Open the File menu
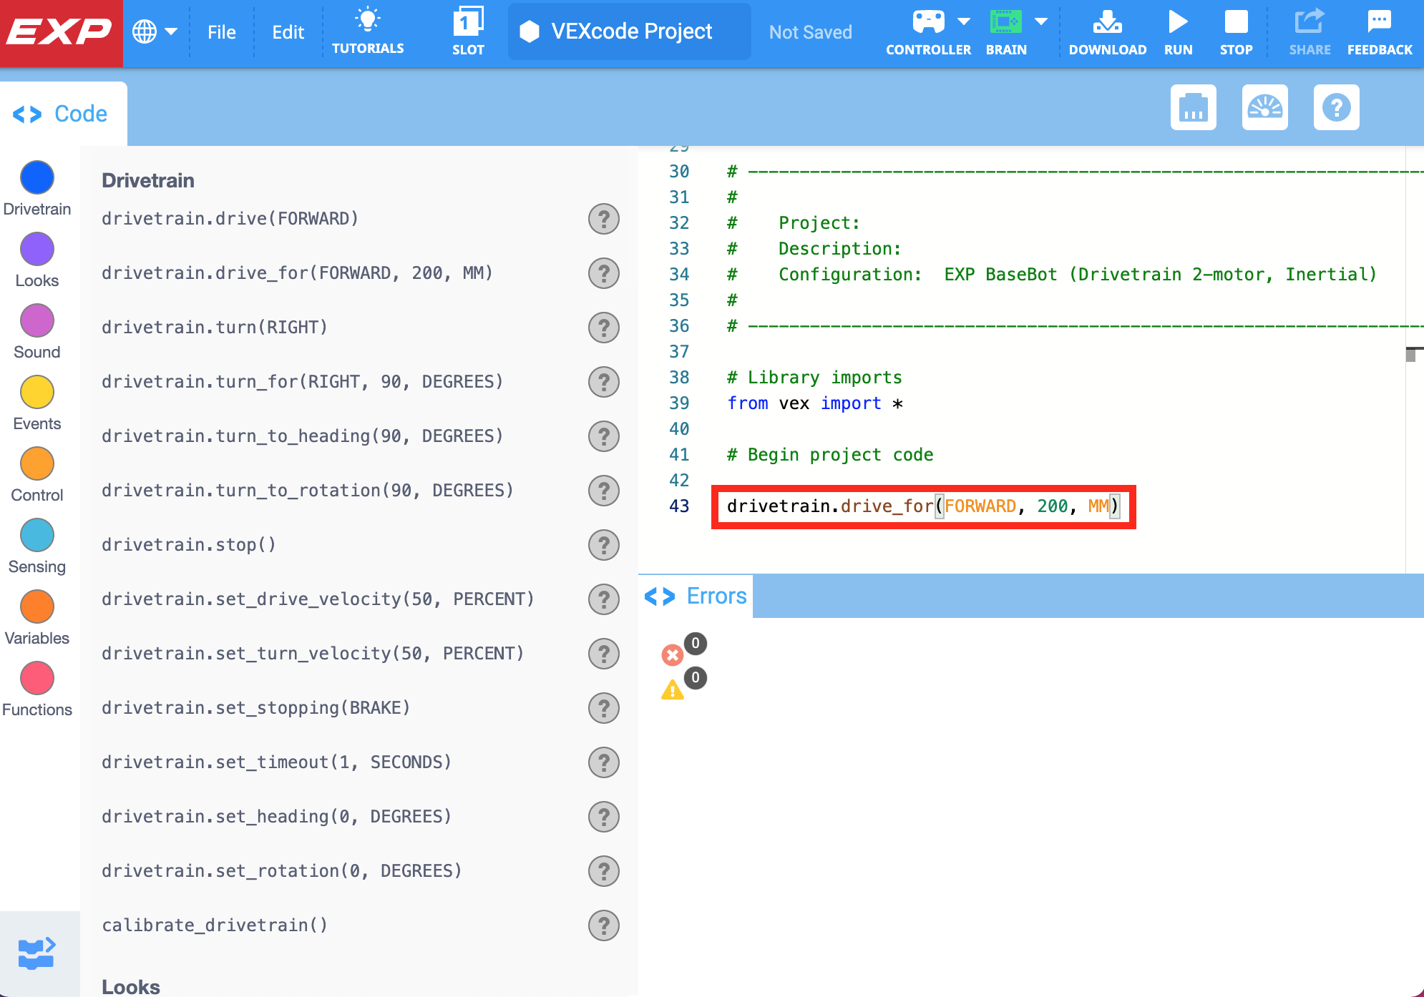Screen dimensions: 1424x997 pyautogui.click(x=222, y=31)
